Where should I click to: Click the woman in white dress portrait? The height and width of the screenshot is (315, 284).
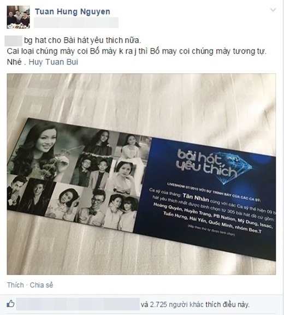pyautogui.click(x=132, y=146)
